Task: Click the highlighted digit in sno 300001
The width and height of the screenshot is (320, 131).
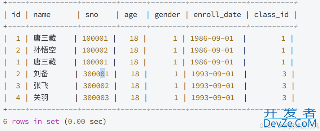Action: [102, 74]
